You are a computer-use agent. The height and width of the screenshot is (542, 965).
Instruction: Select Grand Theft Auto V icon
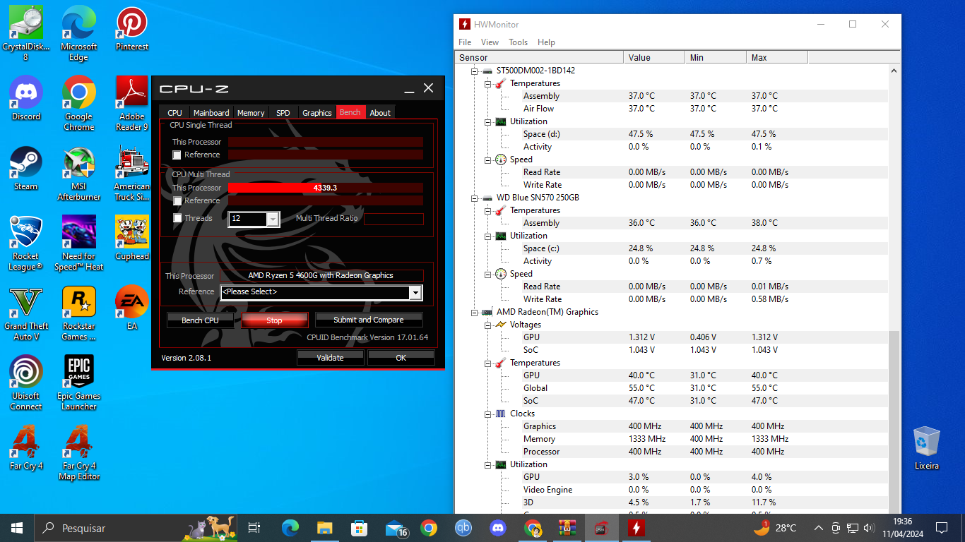[x=26, y=313]
